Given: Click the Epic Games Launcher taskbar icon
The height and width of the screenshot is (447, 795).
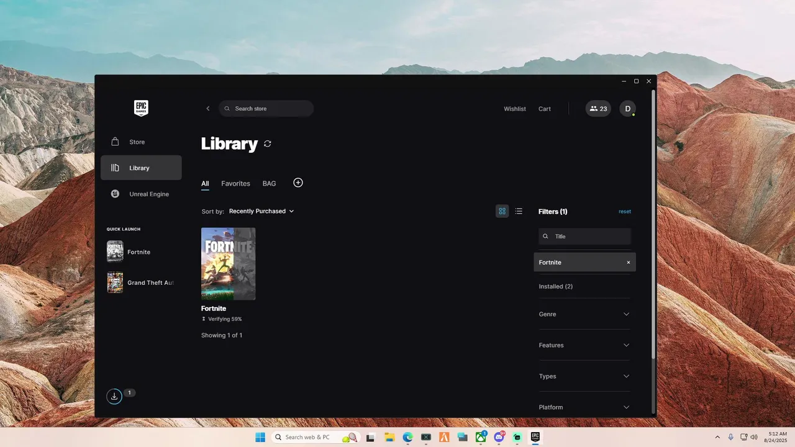Looking at the screenshot, I should 535,437.
